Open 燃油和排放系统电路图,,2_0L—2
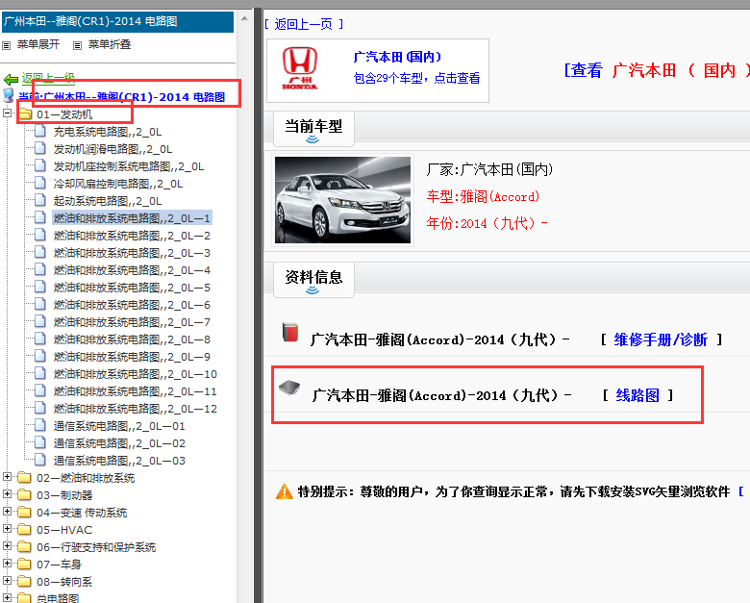The height and width of the screenshot is (603, 750). tap(132, 236)
